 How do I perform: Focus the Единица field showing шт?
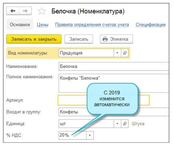pyautogui.click(x=86, y=124)
